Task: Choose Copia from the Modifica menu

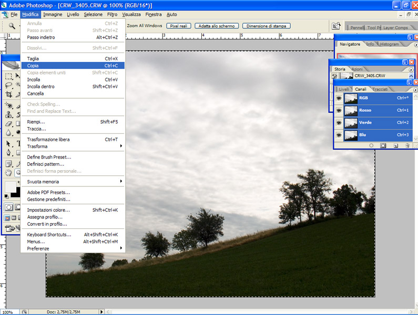Action: (34, 66)
